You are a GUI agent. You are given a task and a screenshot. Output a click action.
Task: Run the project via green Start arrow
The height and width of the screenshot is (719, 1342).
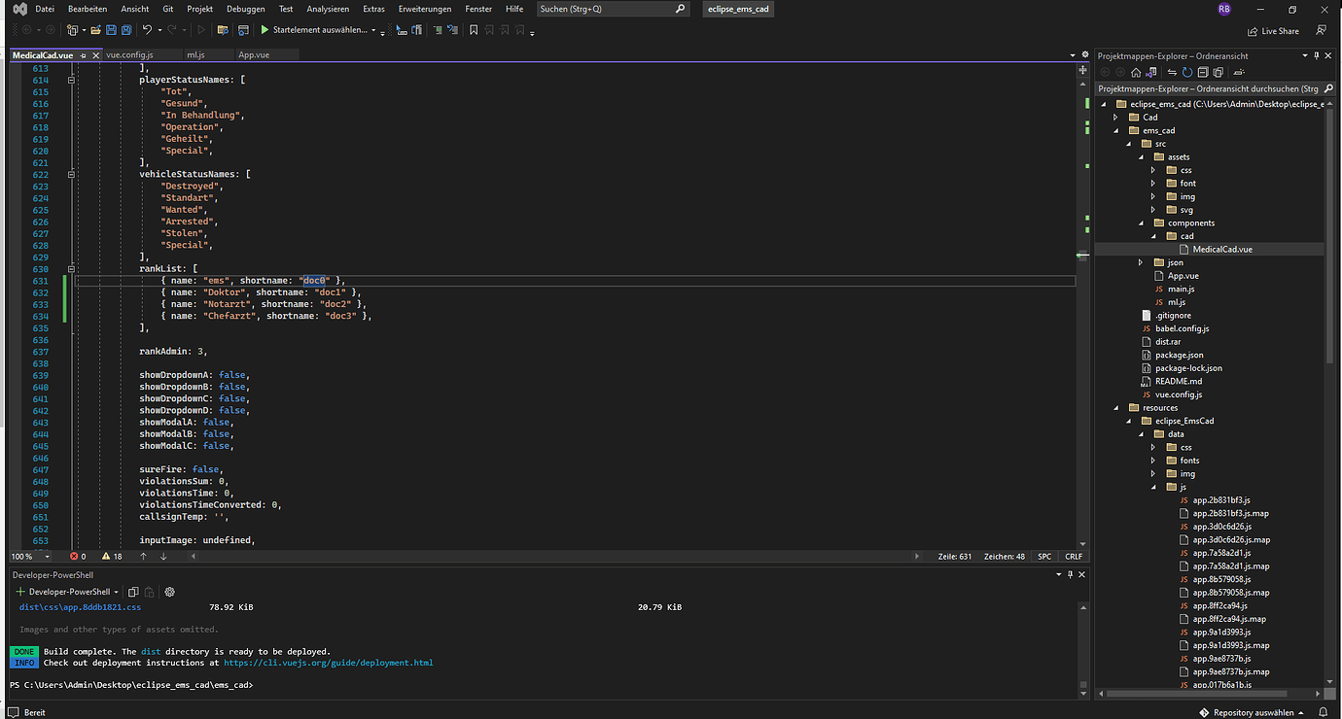pyautogui.click(x=265, y=30)
